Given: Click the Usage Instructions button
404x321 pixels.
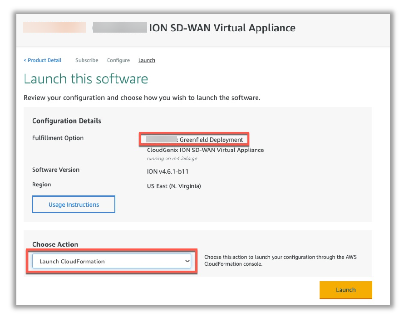Looking at the screenshot, I should [x=74, y=204].
